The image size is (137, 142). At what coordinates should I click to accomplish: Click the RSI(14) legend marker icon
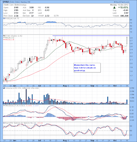tap(4, 18)
